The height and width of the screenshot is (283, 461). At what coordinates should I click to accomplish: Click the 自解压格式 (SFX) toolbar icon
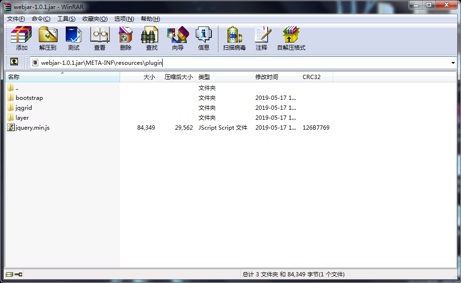[291, 35]
